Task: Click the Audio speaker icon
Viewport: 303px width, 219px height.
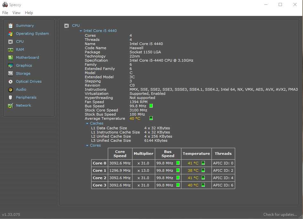Action: pos(11,90)
